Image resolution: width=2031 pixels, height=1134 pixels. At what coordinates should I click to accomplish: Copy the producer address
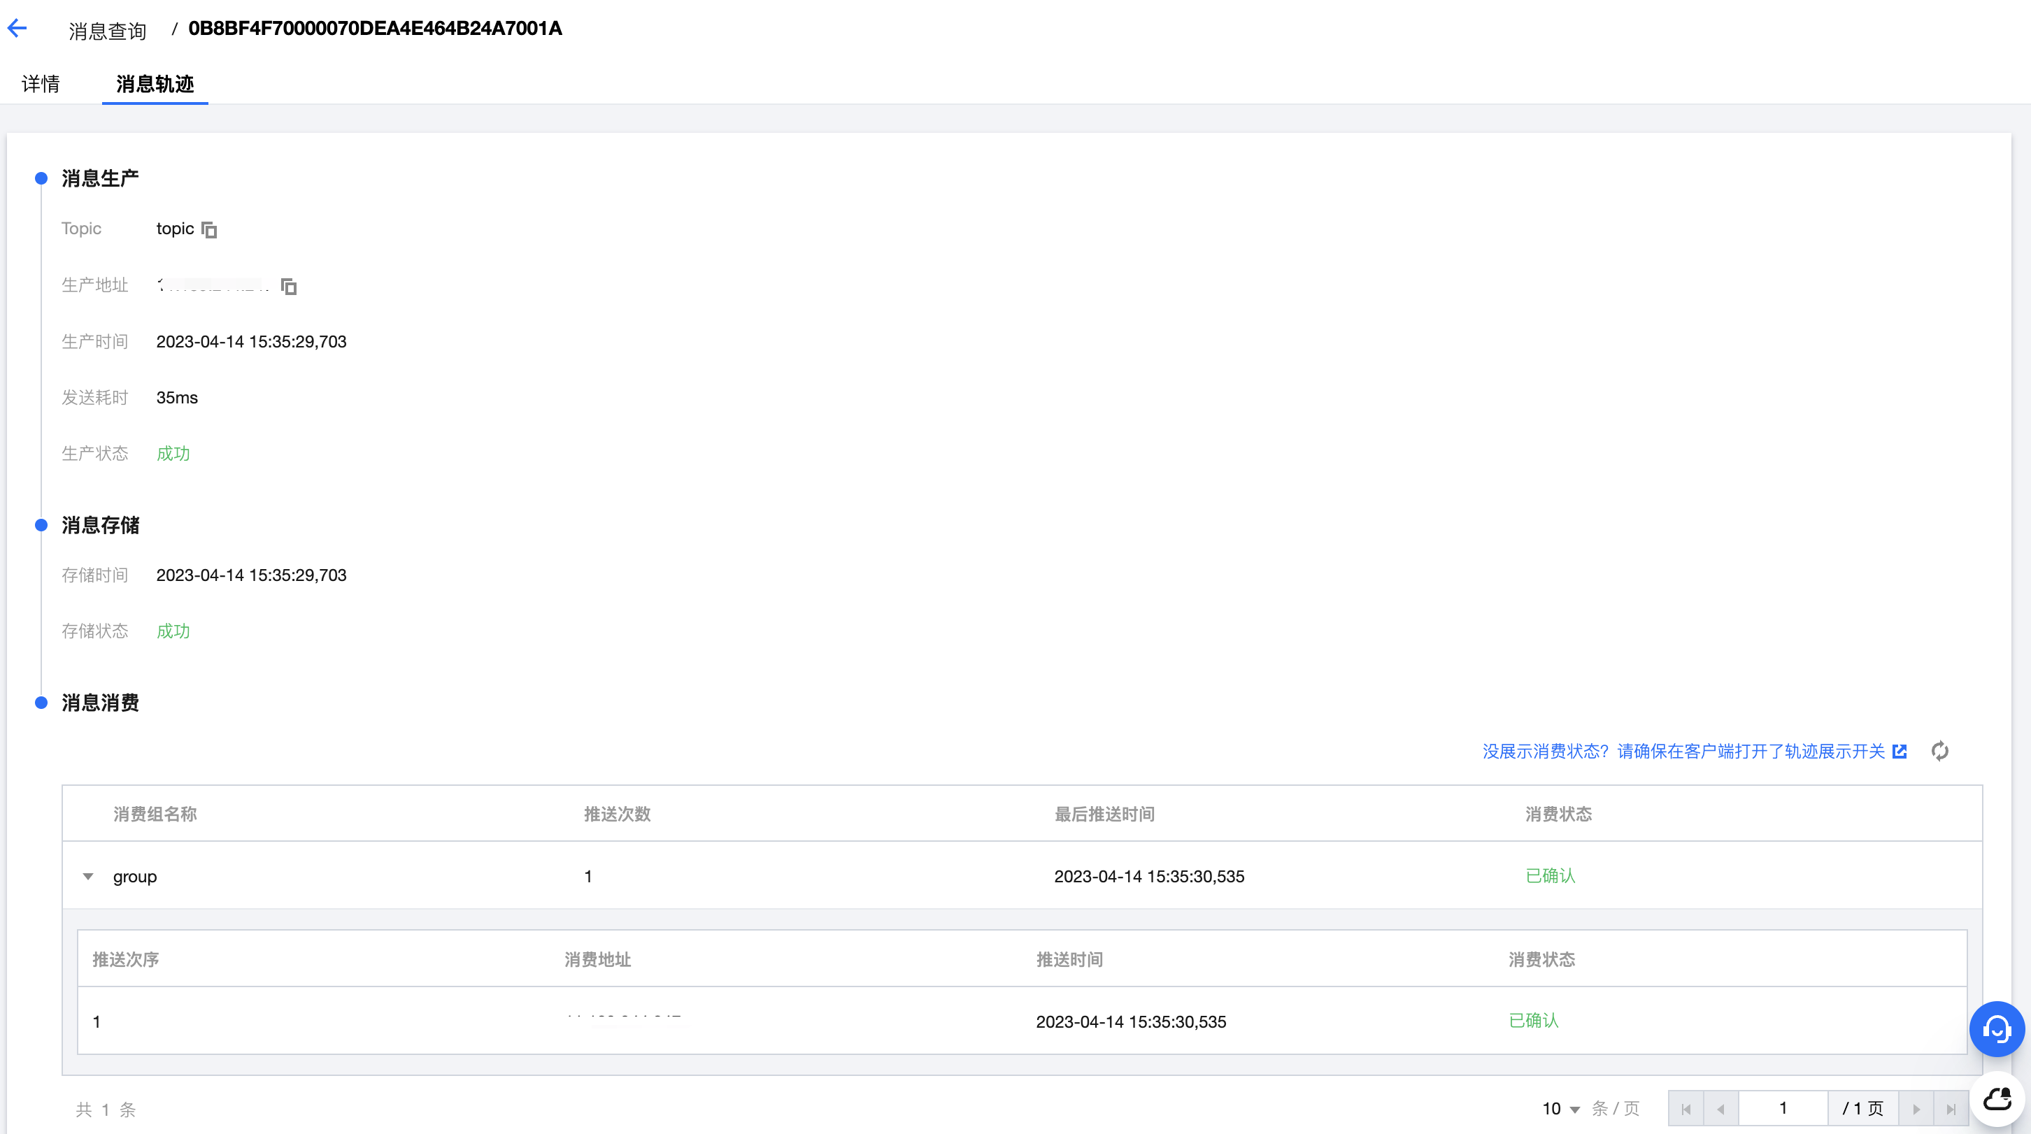(289, 286)
